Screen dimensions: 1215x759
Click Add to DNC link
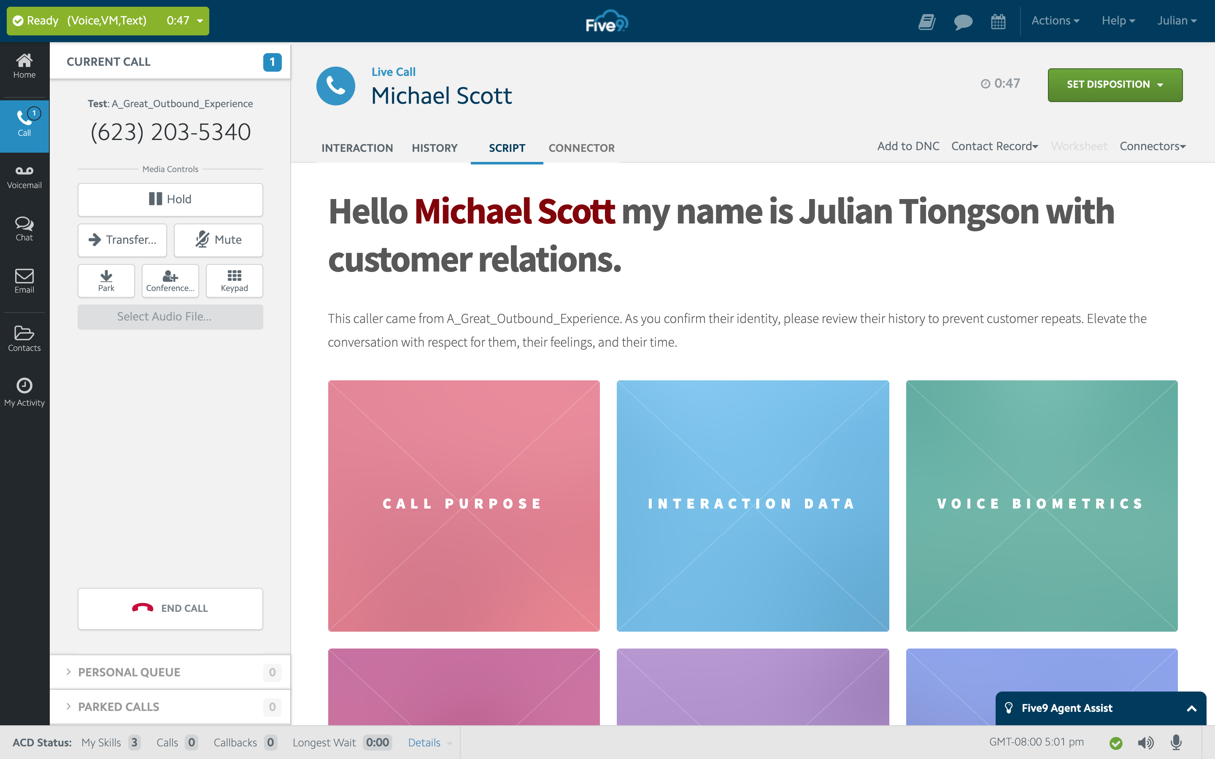(x=908, y=146)
